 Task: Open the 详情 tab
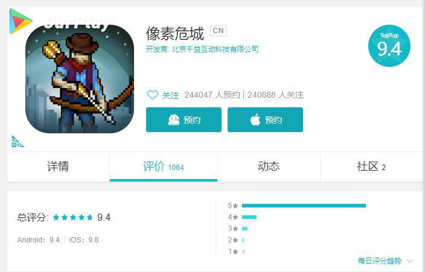[59, 166]
